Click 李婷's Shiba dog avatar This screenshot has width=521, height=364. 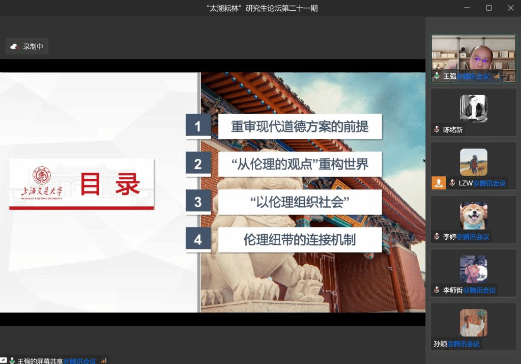(473, 215)
